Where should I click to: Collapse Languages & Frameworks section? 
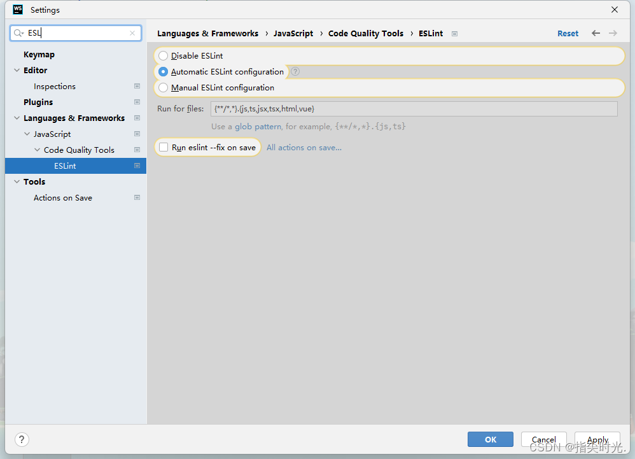(17, 118)
